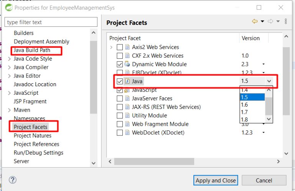Enable the WebDoclet (XDoclet) checkbox

(x=120, y=133)
